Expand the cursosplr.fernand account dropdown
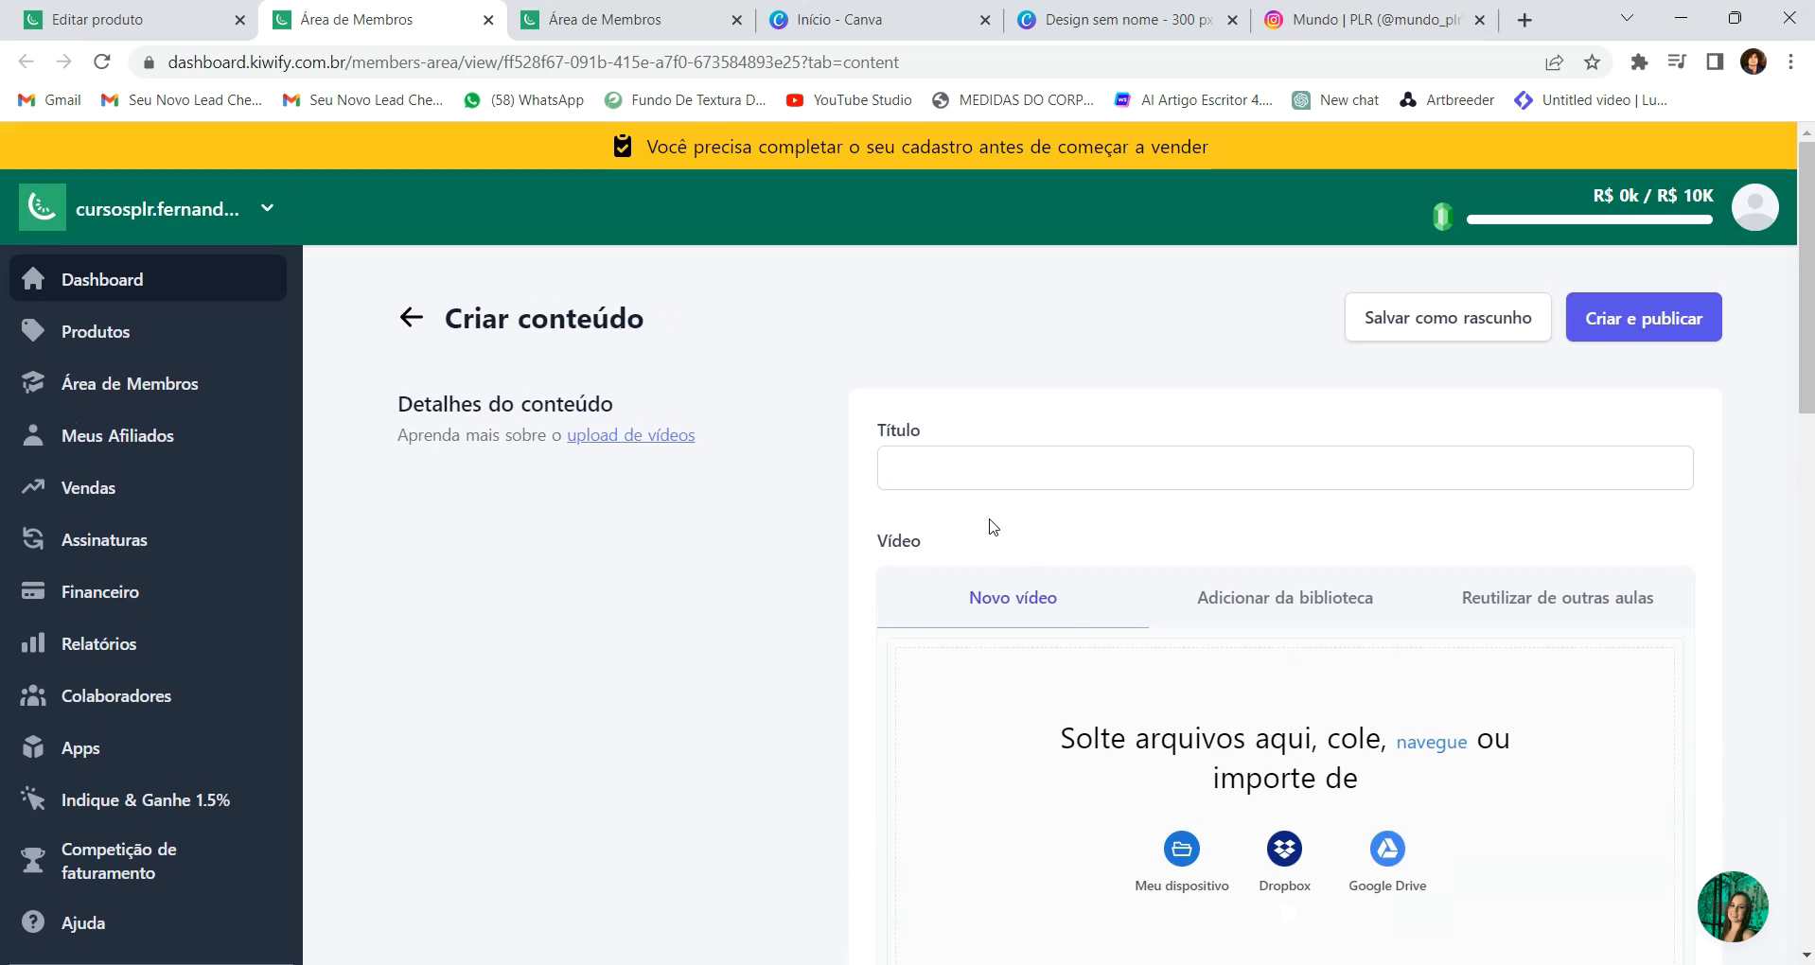The image size is (1815, 965). 268,208
